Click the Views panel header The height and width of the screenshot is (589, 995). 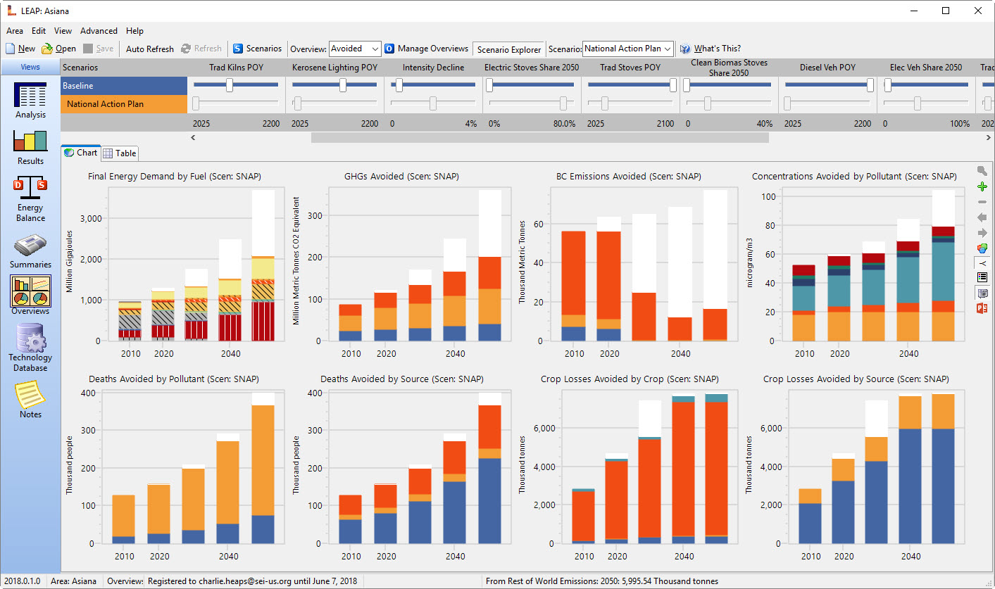[30, 68]
